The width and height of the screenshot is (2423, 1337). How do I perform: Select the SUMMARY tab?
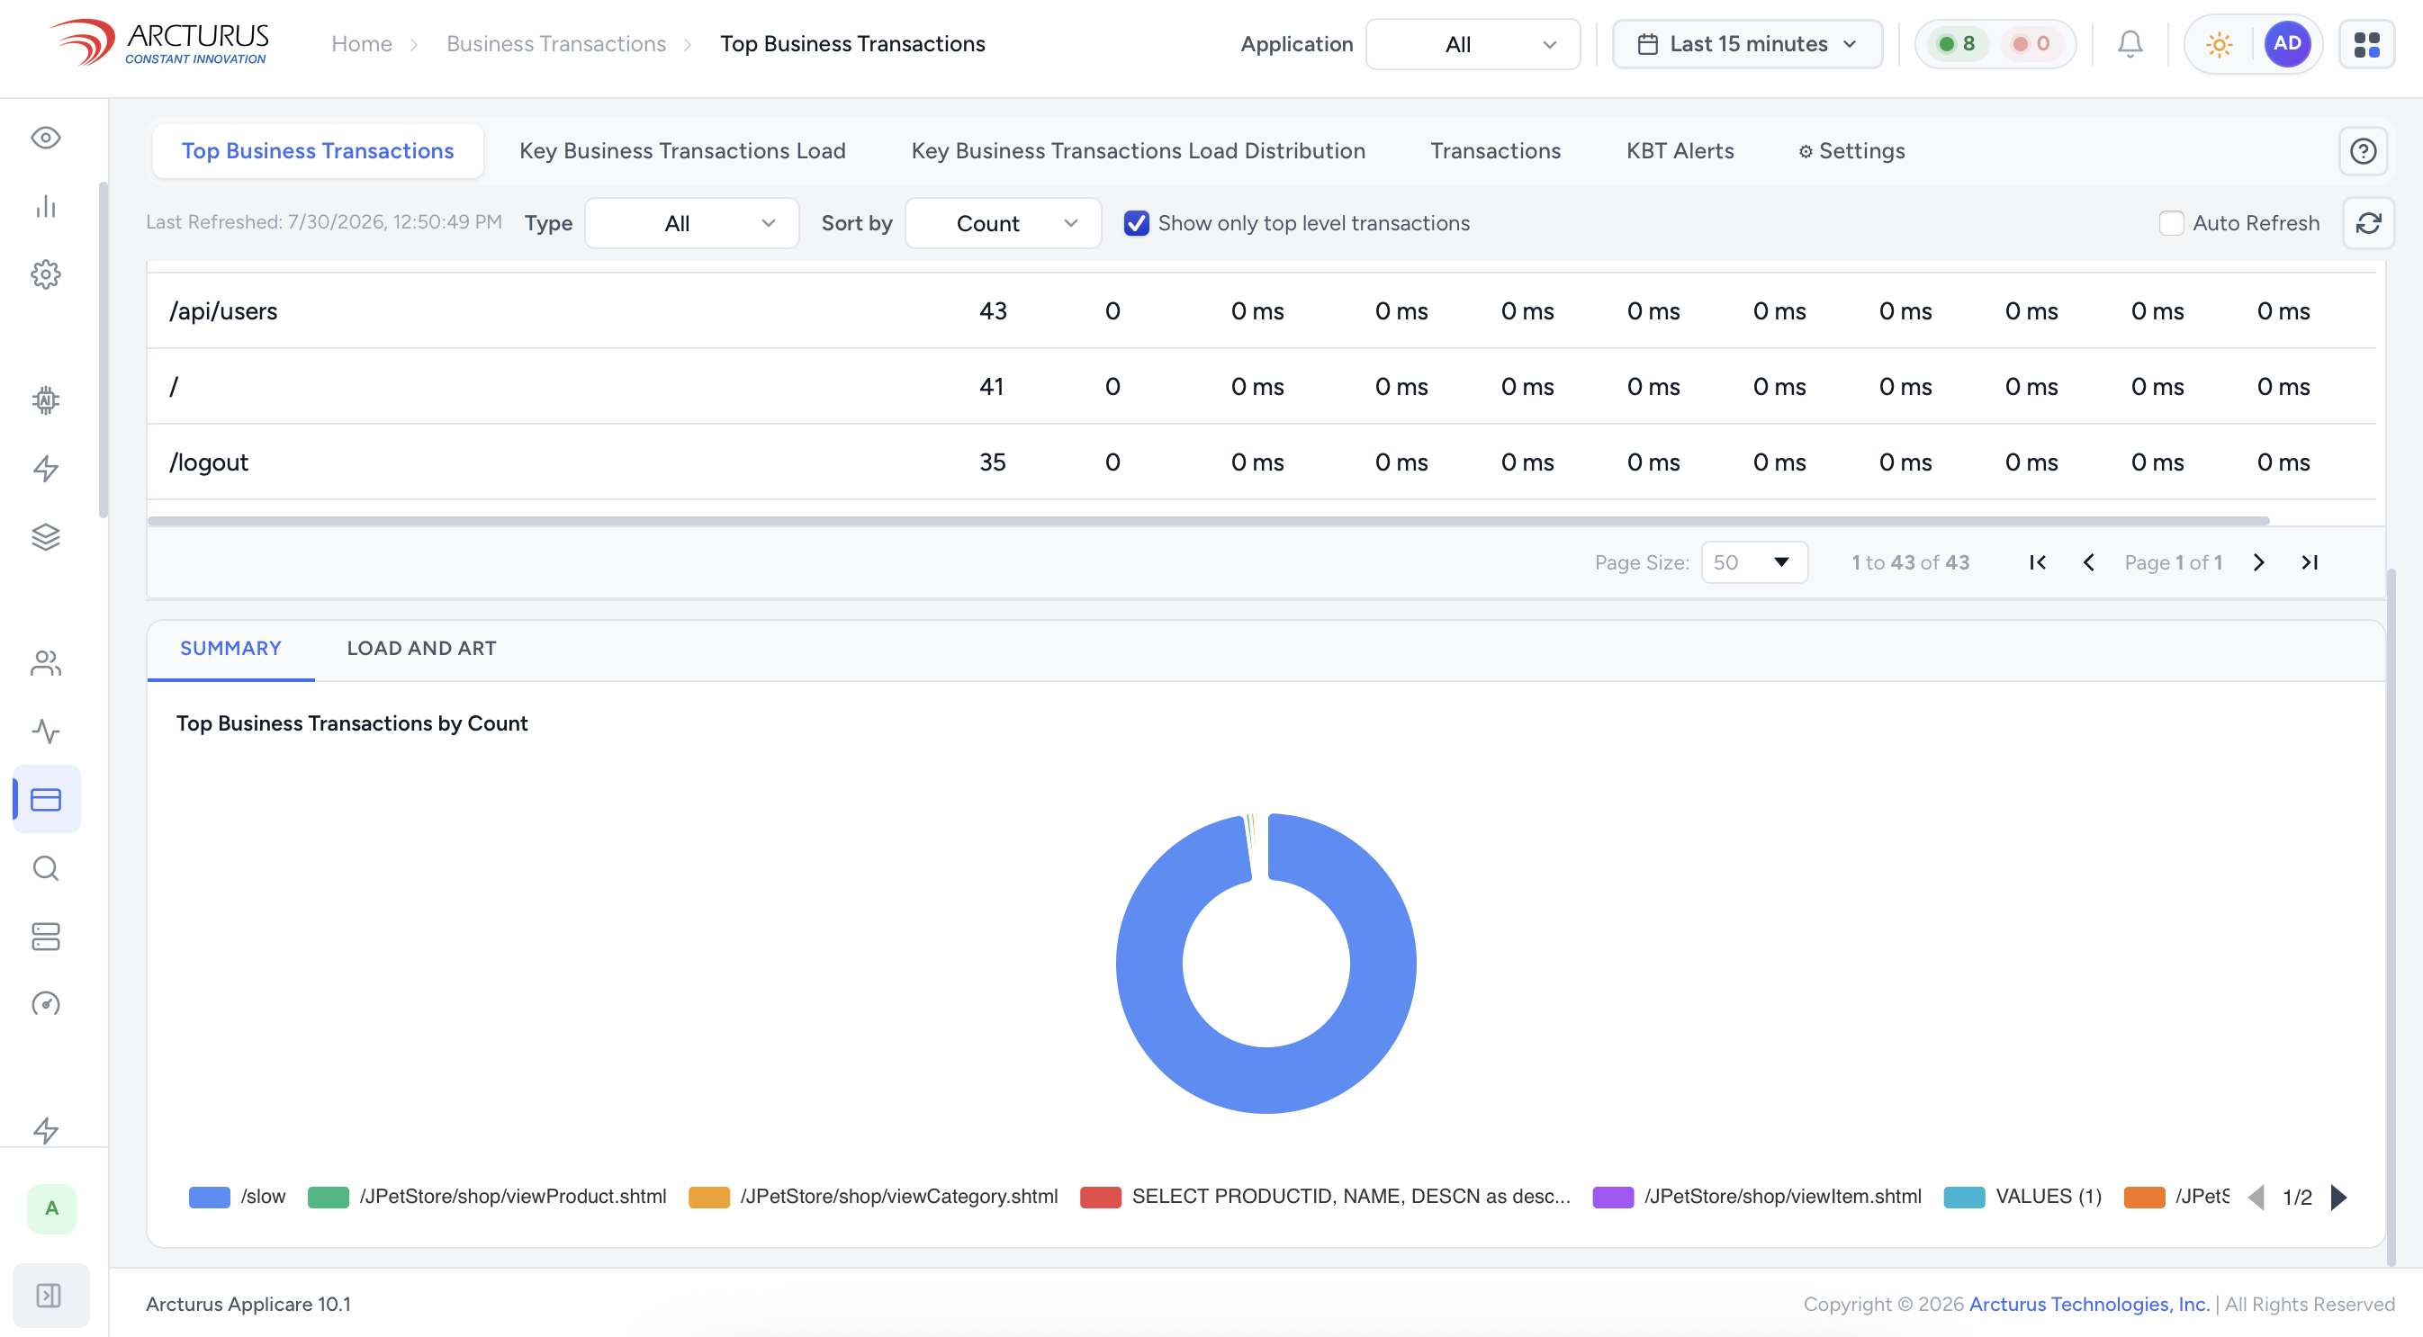230,649
